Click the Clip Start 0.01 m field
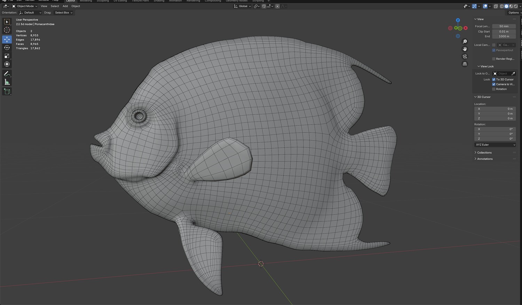Viewport: 522px width, 305px height. point(504,32)
